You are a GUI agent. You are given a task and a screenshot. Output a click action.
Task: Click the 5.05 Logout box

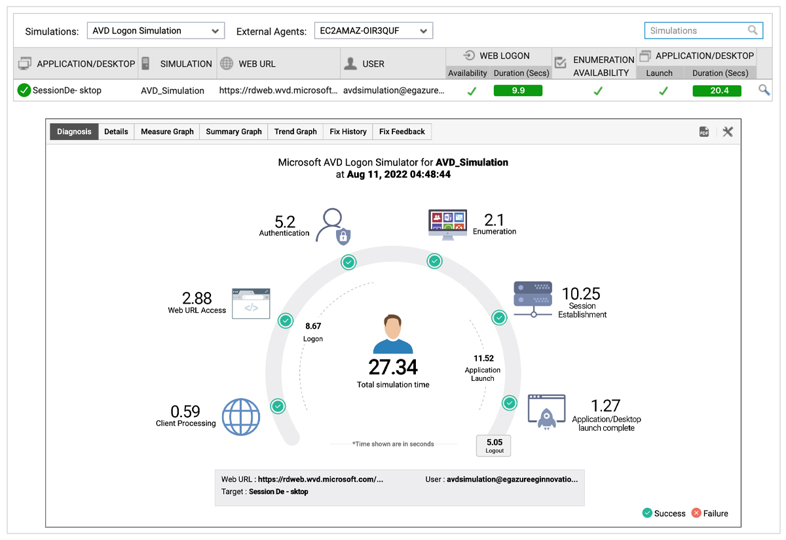[x=495, y=446]
